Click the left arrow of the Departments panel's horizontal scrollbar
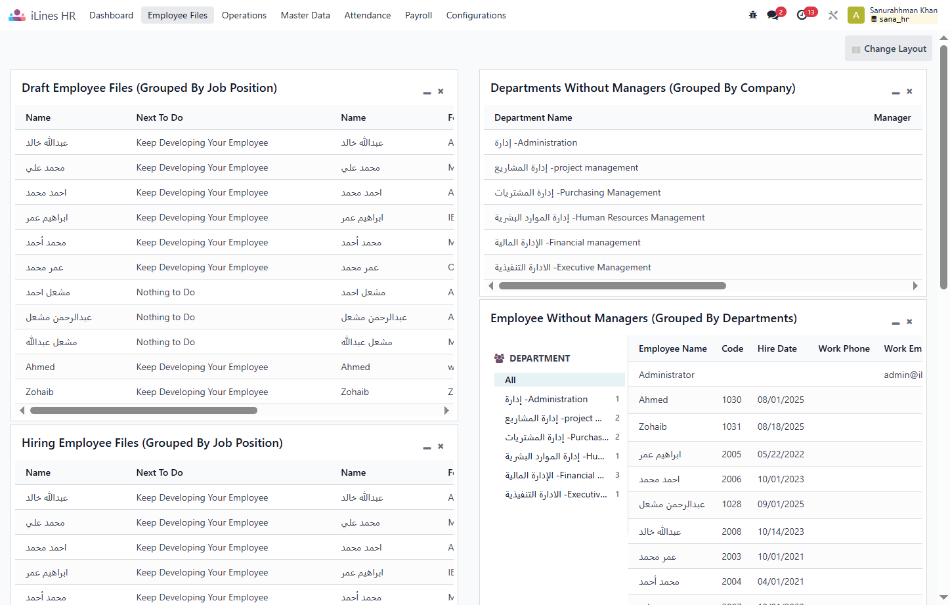Image resolution: width=950 pixels, height=605 pixels. click(x=491, y=285)
